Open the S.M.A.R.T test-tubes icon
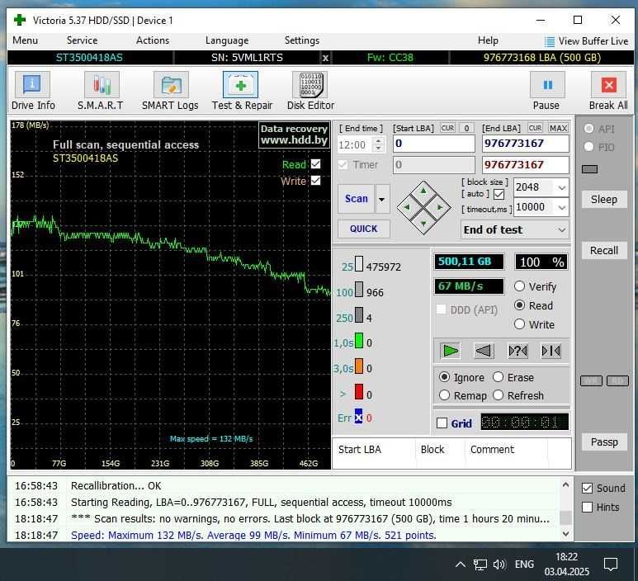 click(x=102, y=84)
